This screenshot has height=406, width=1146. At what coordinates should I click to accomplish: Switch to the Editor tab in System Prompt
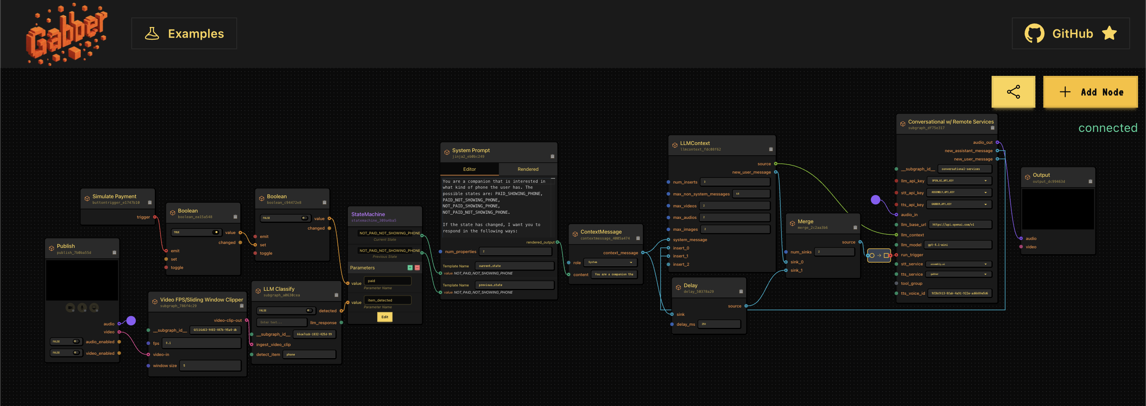click(470, 169)
